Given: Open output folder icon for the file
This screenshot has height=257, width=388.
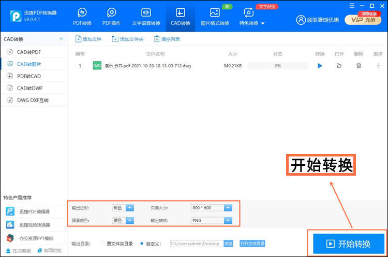Looking at the screenshot, I should pos(339,66).
